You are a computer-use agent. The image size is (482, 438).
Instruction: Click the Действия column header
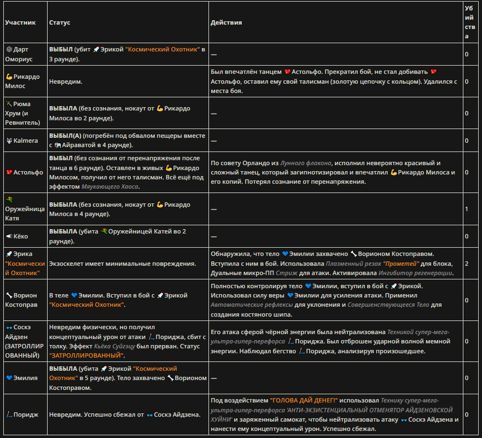click(227, 22)
